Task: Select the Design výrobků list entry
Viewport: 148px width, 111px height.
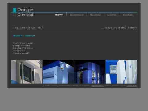Action: pyautogui.click(x=21, y=46)
